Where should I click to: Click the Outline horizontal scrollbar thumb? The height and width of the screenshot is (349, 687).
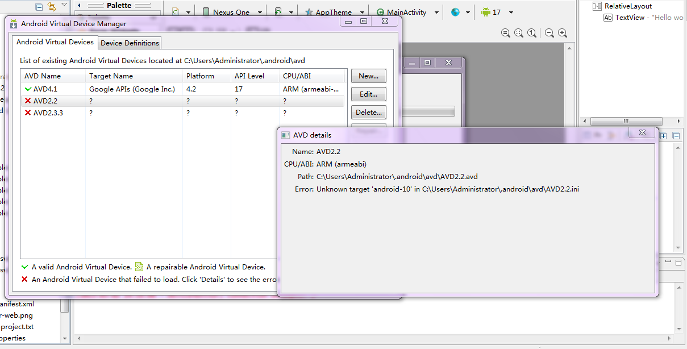pos(626,121)
